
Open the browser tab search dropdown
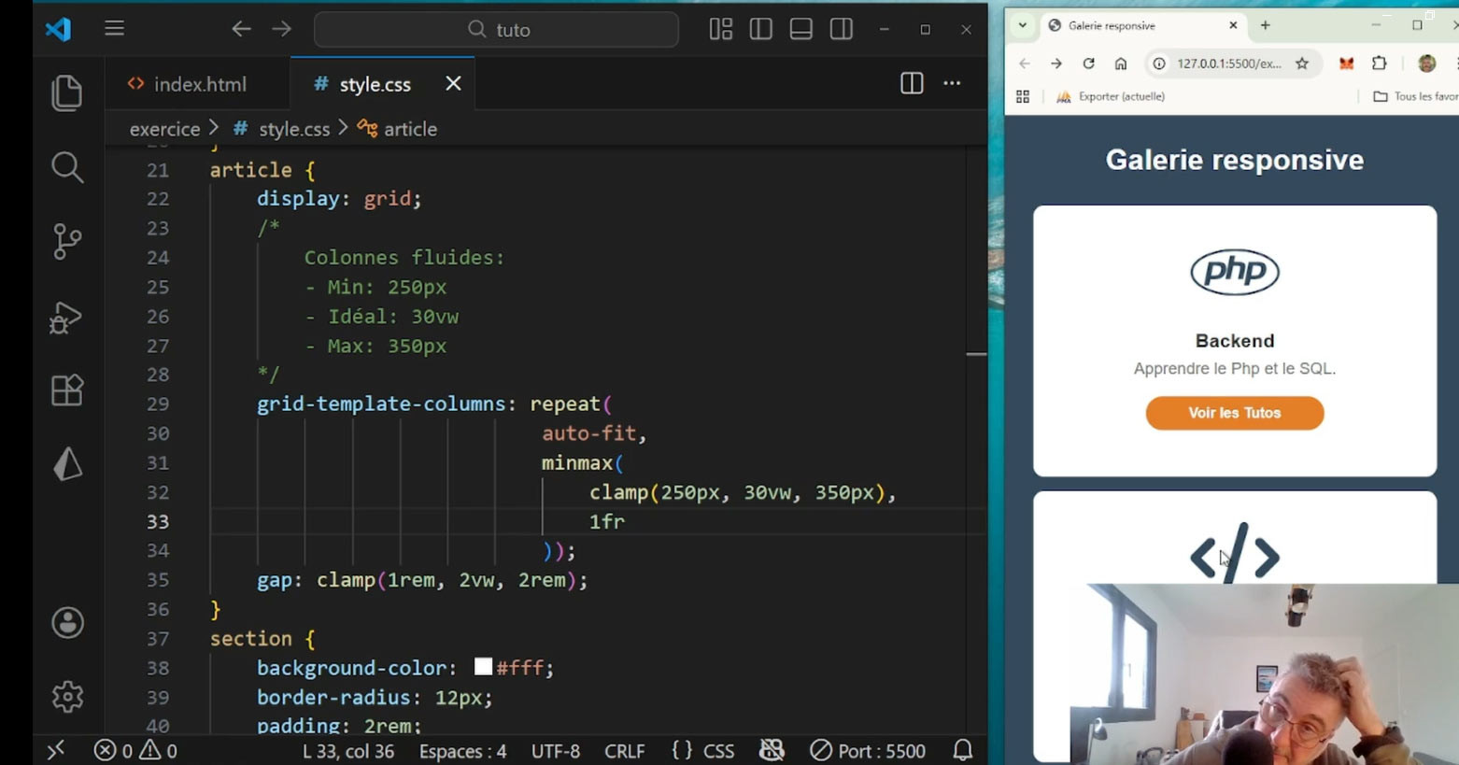click(1023, 26)
